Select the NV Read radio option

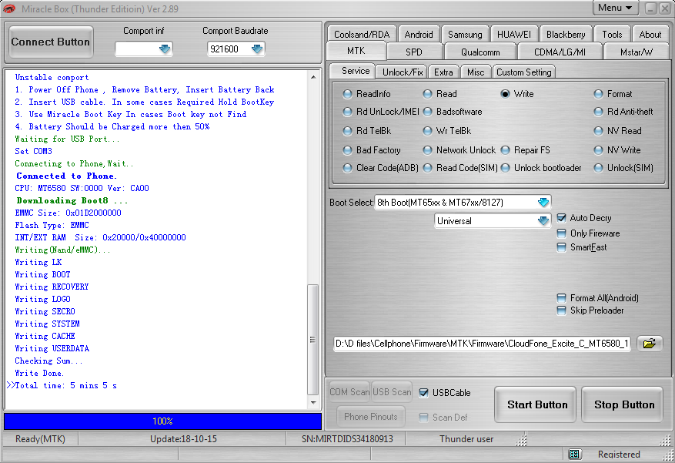598,131
